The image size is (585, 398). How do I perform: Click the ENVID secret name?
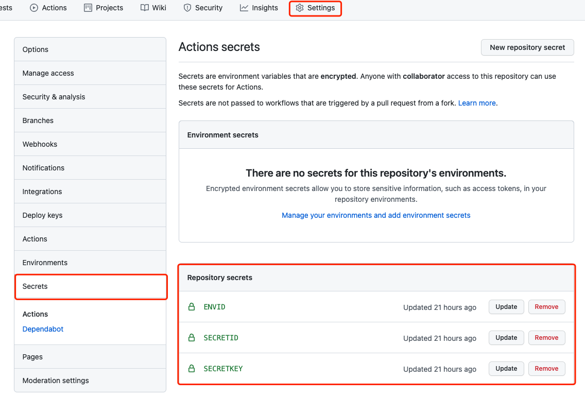215,307
